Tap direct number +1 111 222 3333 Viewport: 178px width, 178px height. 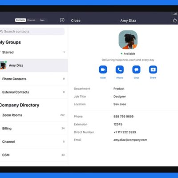(125, 132)
